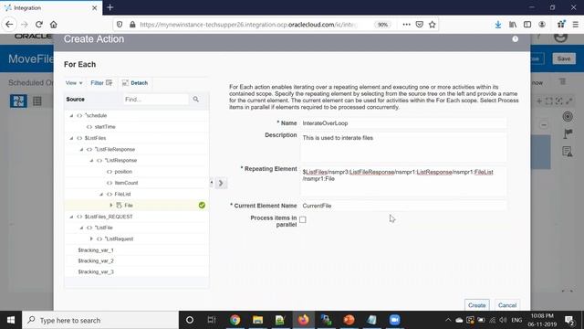
Task: Open Firefox from the taskbar
Action: (304, 320)
